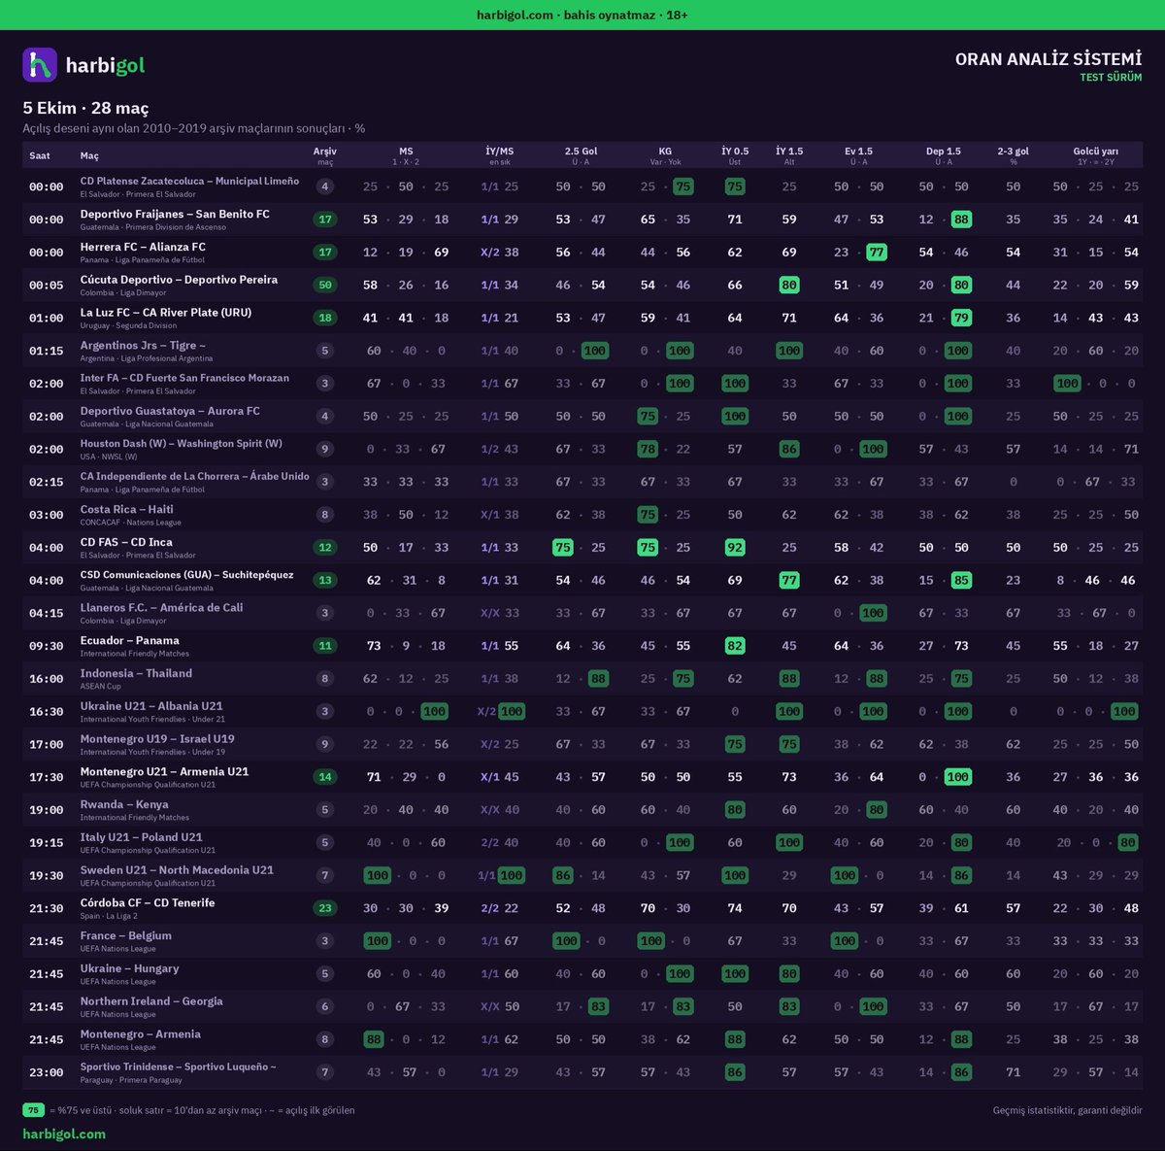
Task: Open the 'Italy U21 – Poland U21' match
Action: coord(141,838)
